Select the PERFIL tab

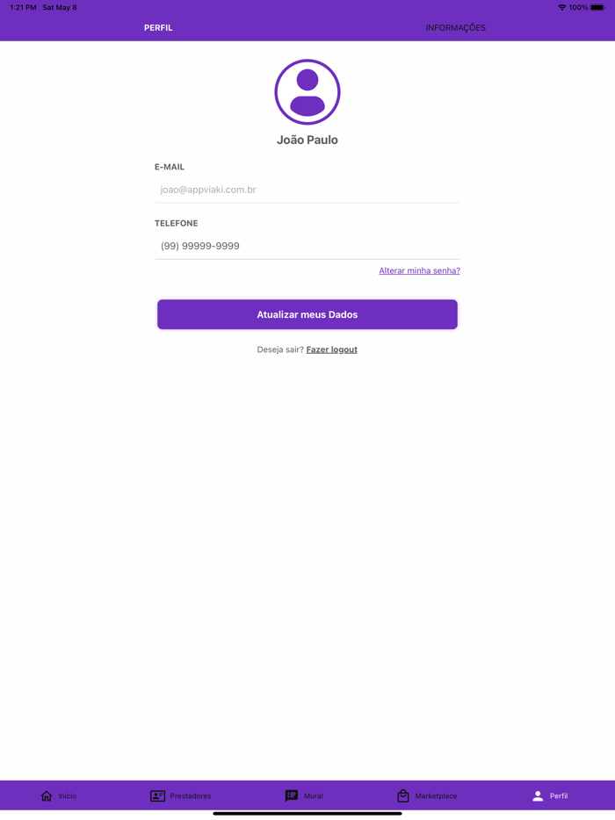pyautogui.click(x=158, y=27)
